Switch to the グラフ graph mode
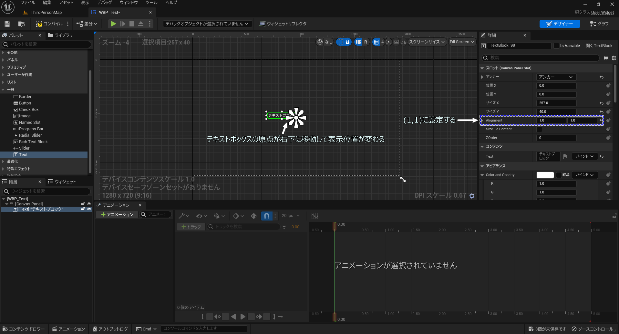619x334 pixels. [x=599, y=24]
